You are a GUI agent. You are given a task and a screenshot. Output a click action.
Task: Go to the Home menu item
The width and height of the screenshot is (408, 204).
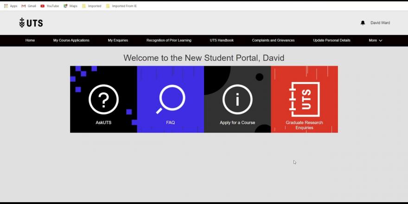[30, 40]
